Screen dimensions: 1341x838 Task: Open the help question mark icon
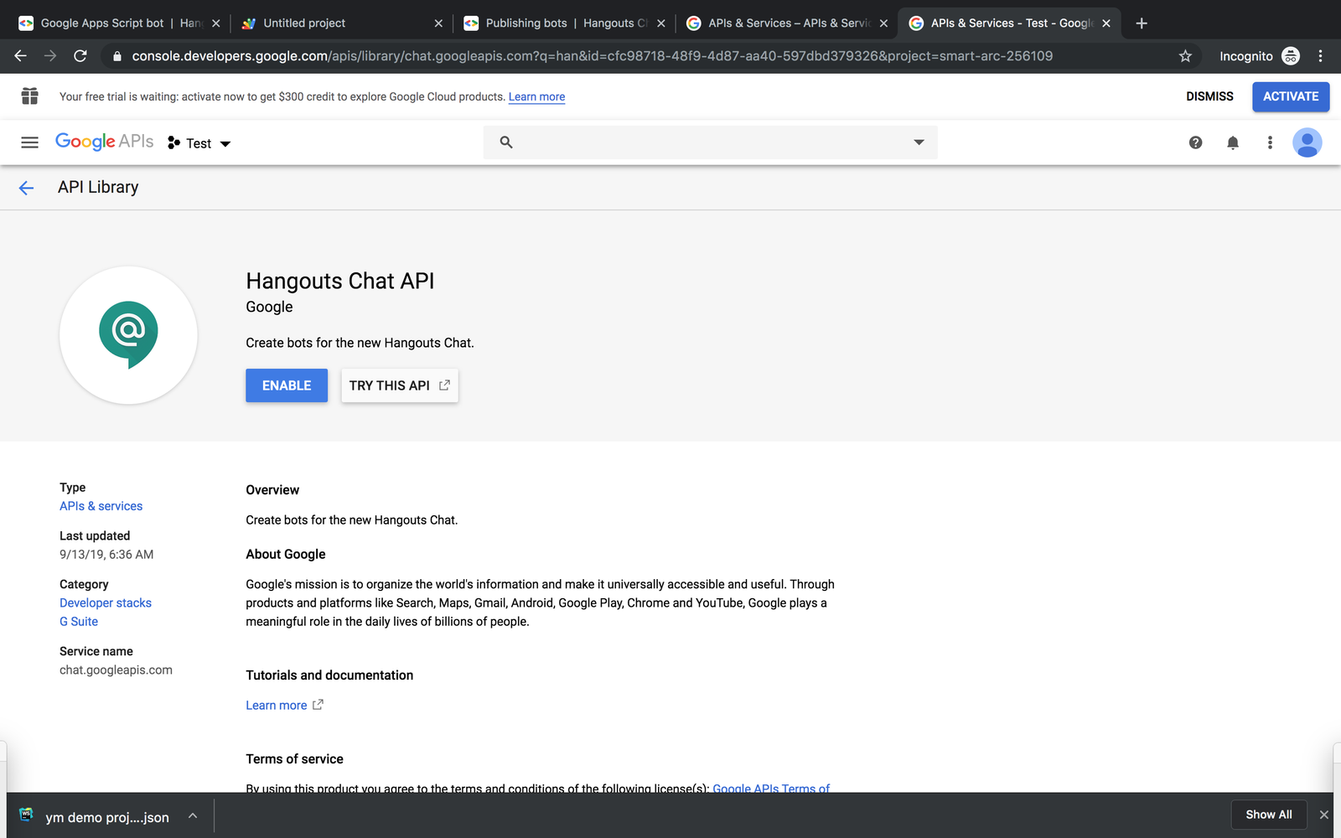click(x=1195, y=142)
